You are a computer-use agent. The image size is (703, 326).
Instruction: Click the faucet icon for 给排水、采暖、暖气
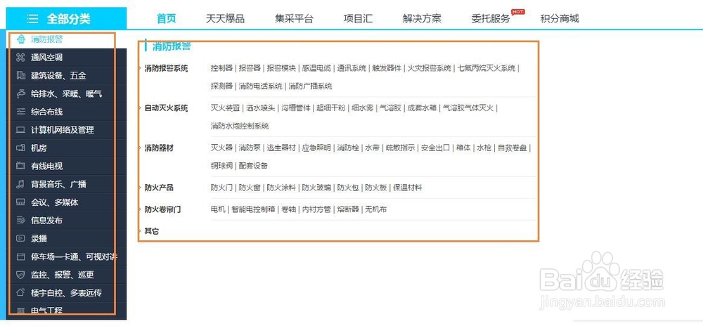click(x=20, y=93)
